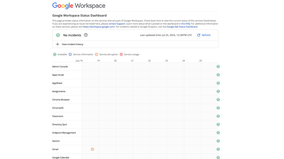Click Admin Console available status icon
The height and width of the screenshot is (159, 284).
(218, 67)
